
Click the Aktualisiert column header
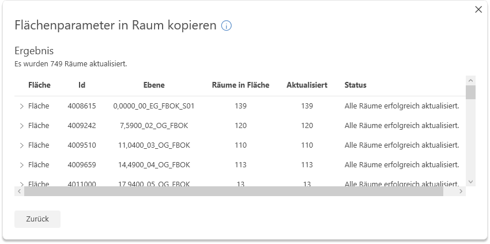(x=307, y=85)
